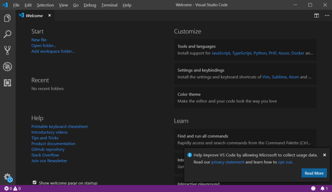The height and width of the screenshot is (192, 332).
Task: Open the privacy statement link
Action: 228,162
